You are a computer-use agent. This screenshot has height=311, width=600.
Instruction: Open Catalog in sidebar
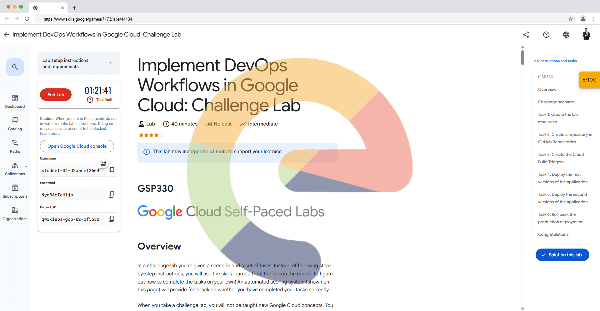point(15,124)
